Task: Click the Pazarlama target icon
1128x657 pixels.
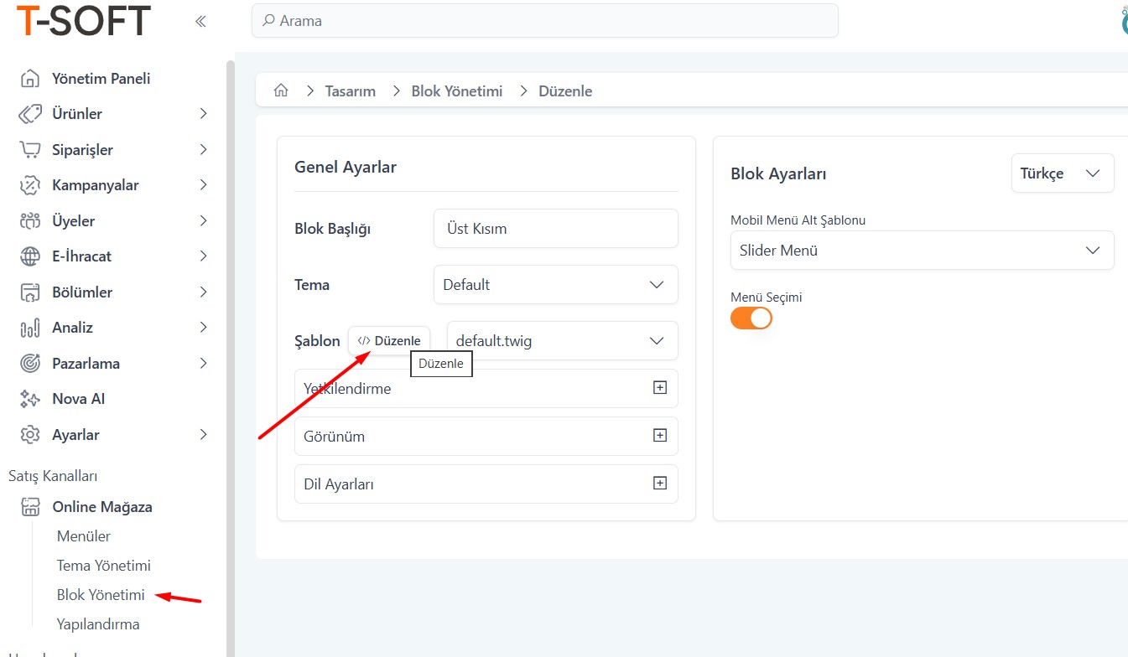Action: pyautogui.click(x=30, y=364)
